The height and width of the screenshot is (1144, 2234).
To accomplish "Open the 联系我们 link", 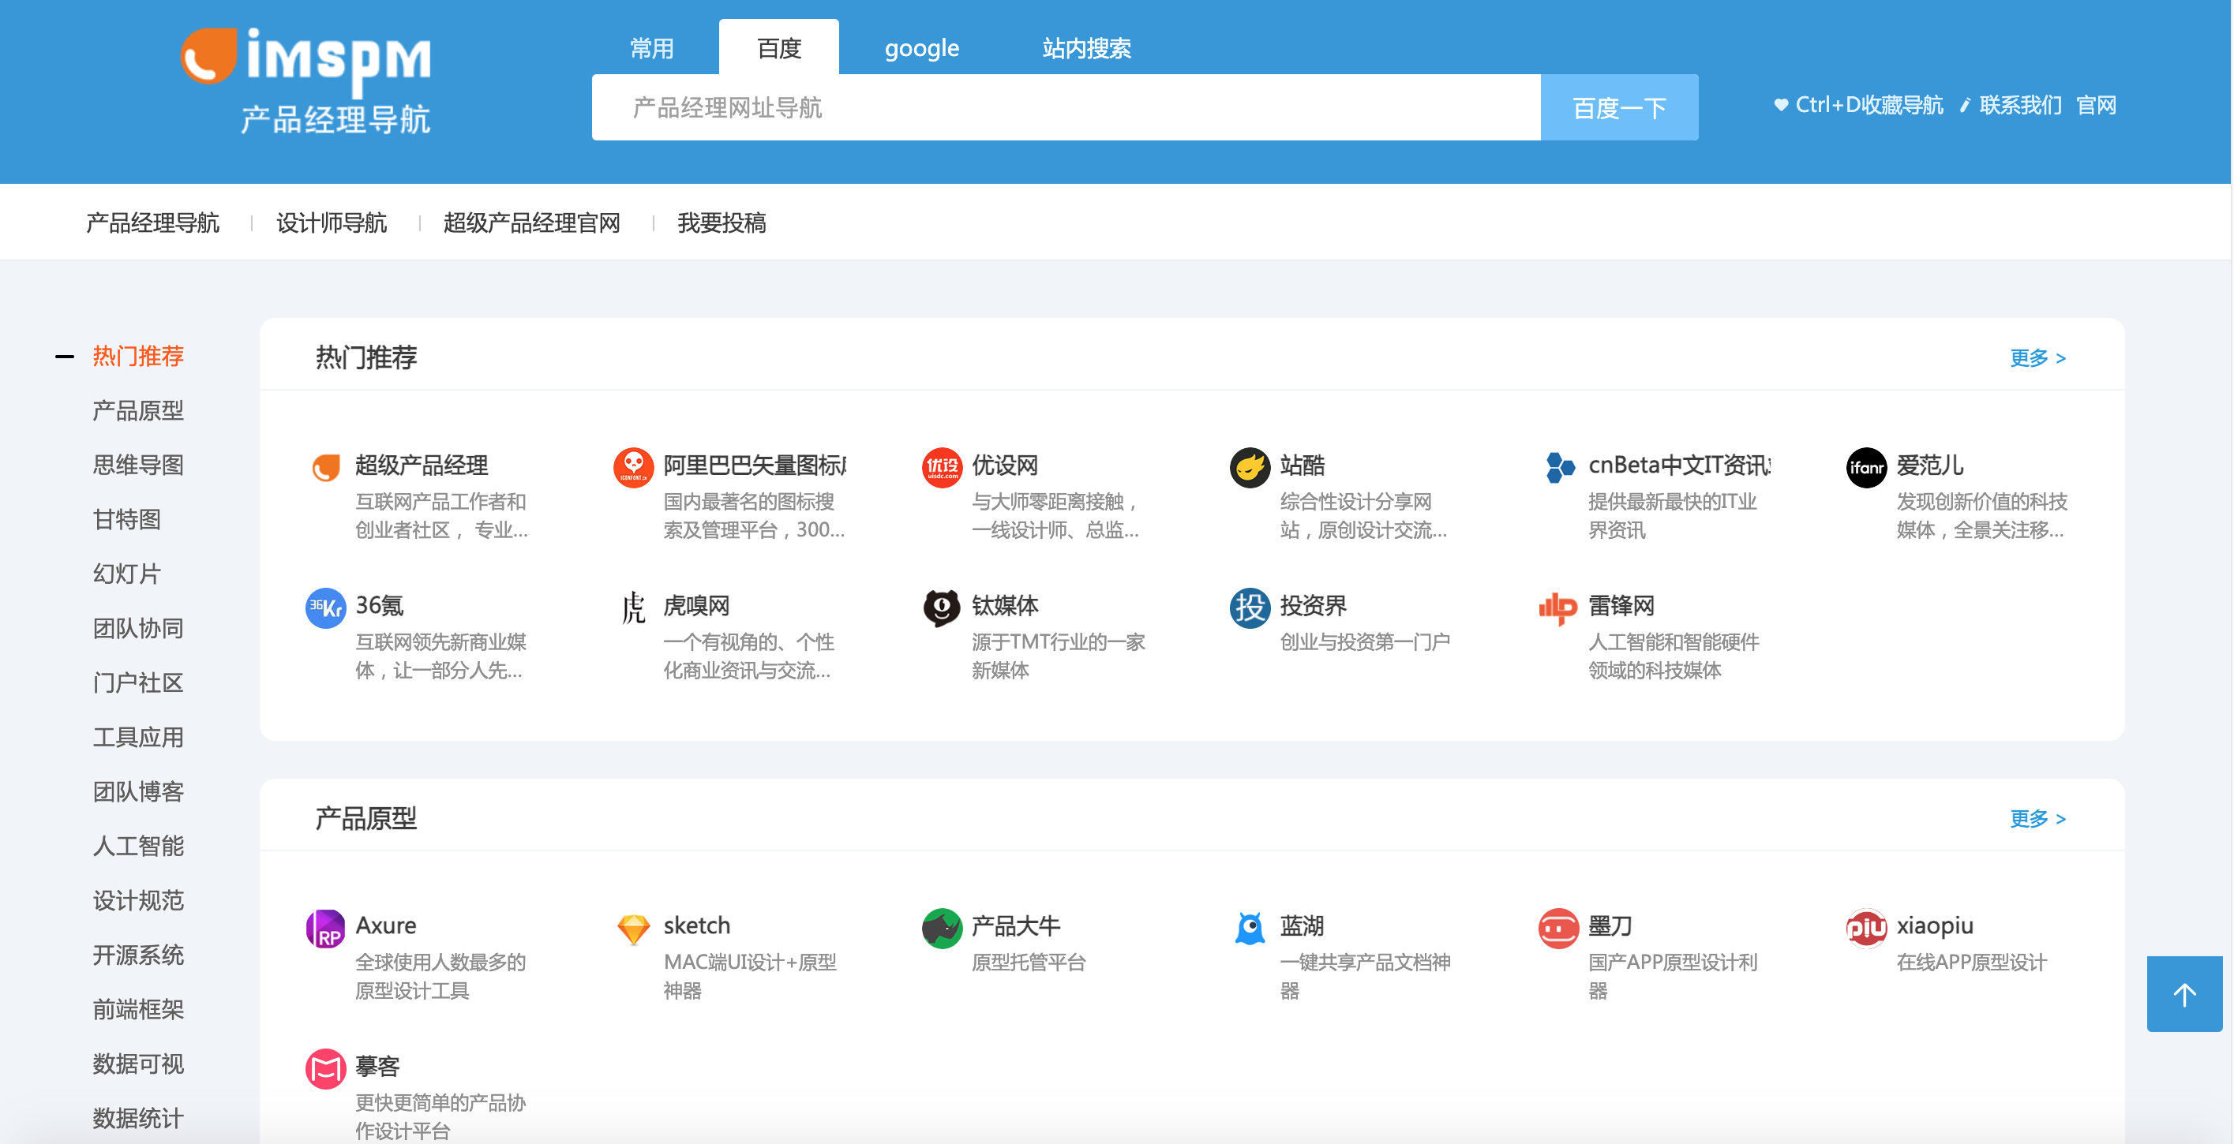I will pyautogui.click(x=2020, y=105).
